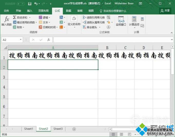Switch to Page Break Preview in status bar
175x137 pixels.
[130, 134]
